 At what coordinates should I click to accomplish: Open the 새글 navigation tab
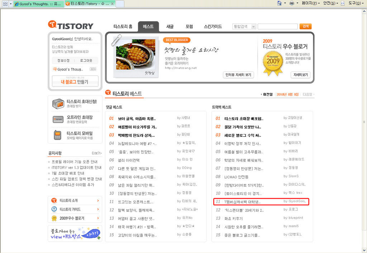click(170, 27)
